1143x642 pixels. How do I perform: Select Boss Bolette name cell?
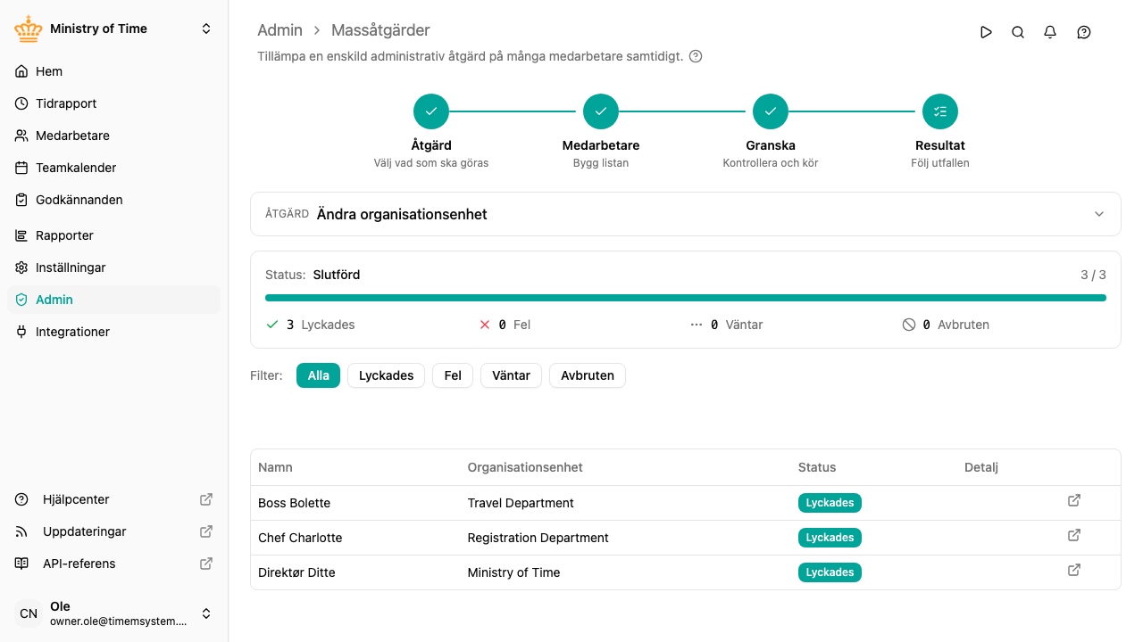294,503
